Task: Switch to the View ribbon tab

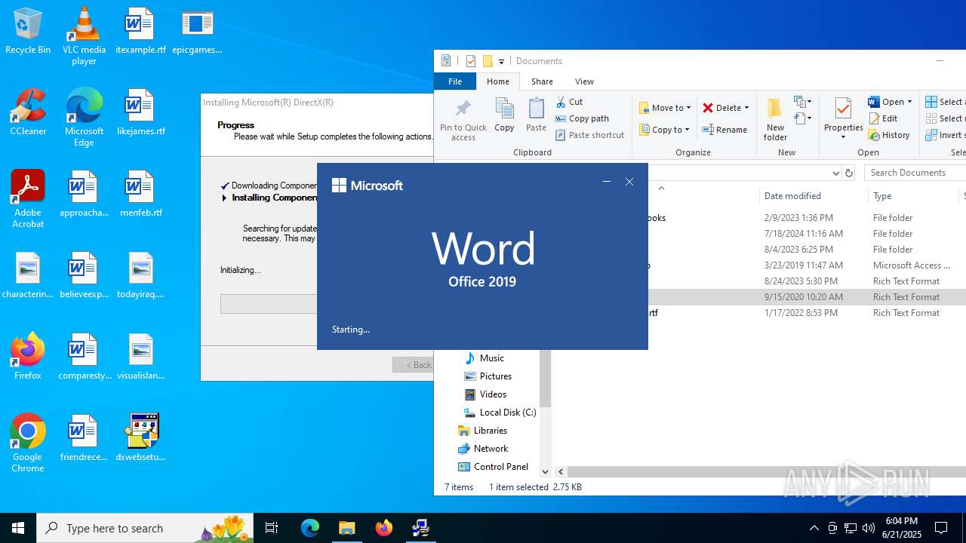Action: pos(584,81)
